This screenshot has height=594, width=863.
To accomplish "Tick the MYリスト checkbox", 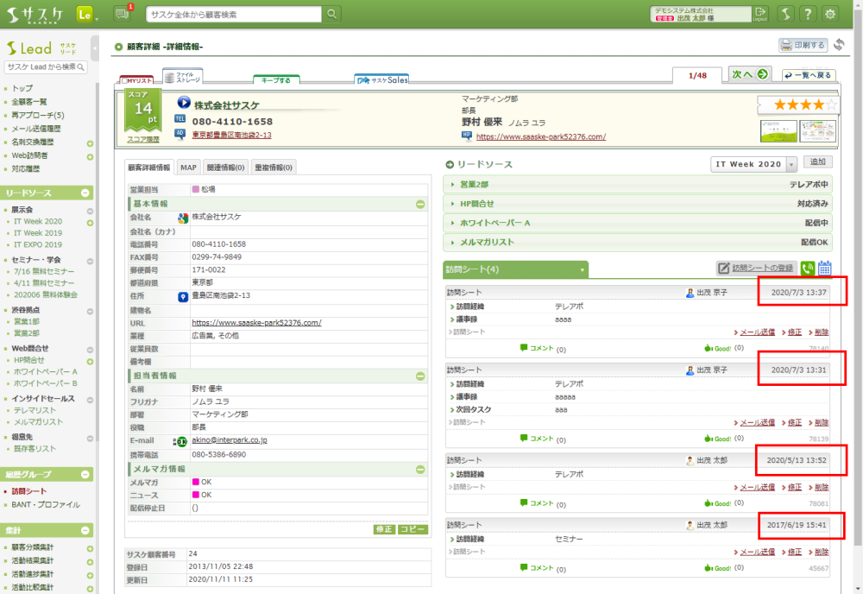I will point(125,80).
